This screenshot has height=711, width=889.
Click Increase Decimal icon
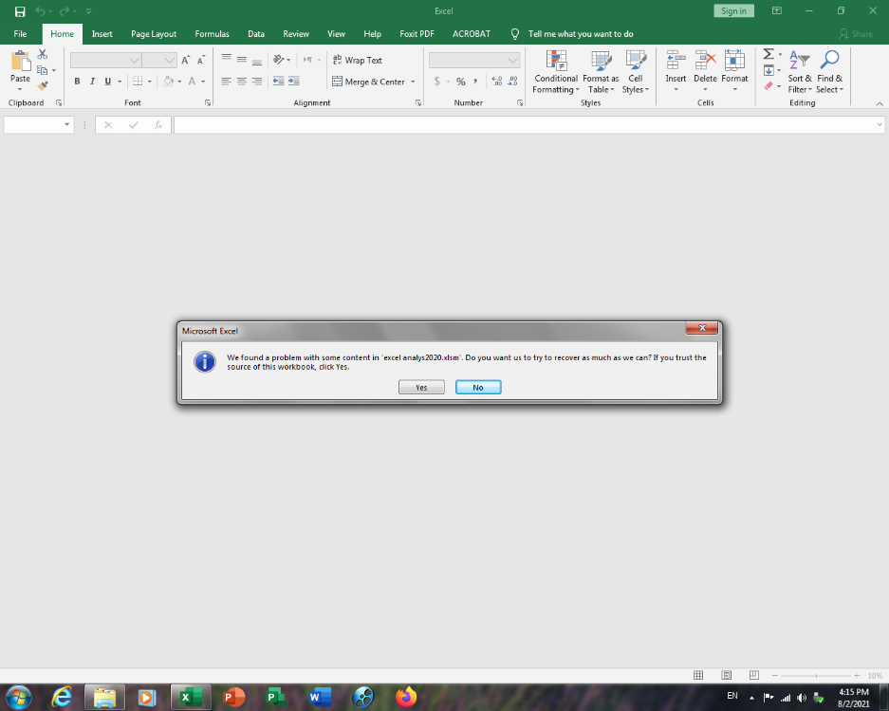coord(496,82)
